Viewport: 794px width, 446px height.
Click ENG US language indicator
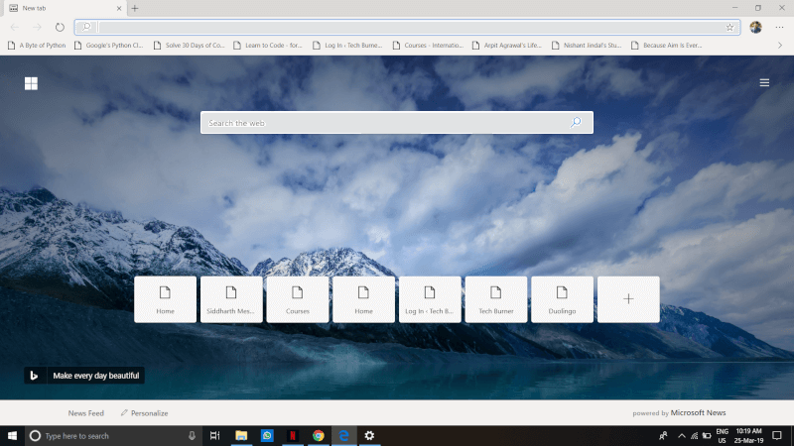coord(723,436)
